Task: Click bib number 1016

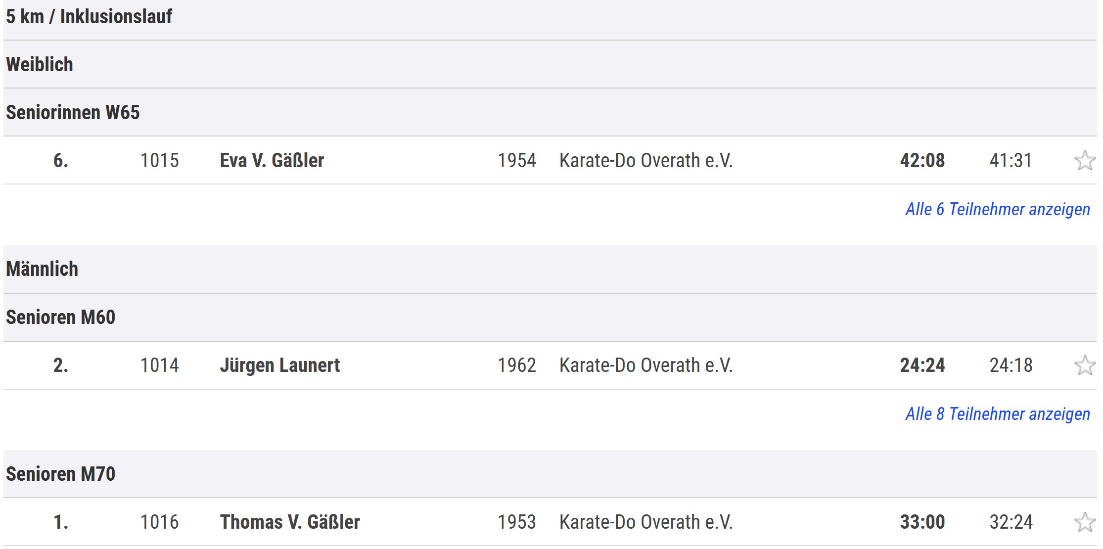Action: tap(159, 522)
